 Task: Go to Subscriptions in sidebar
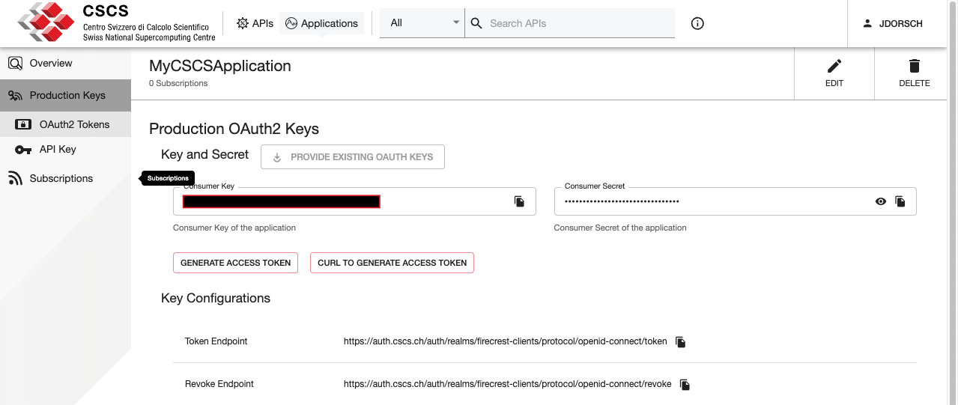click(65, 178)
